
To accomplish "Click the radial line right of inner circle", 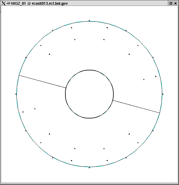I will (x=136, y=107).
